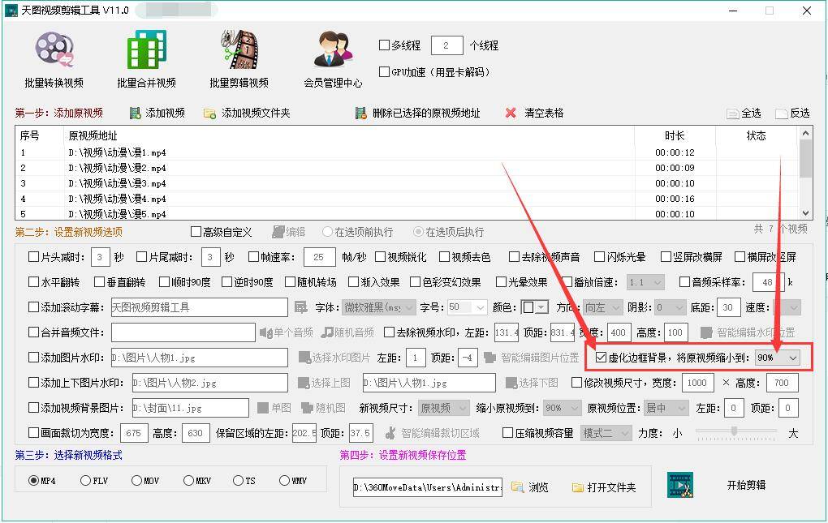Open the 阴影 shadow dropdown
This screenshot has height=523, width=828.
[671, 307]
